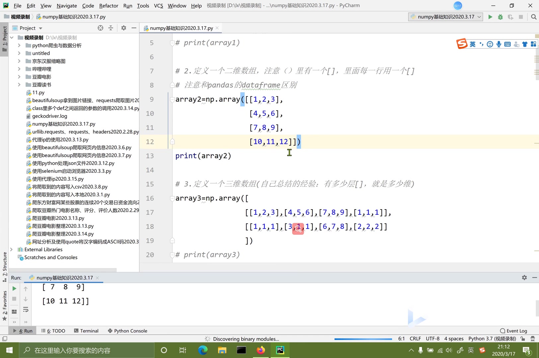Image resolution: width=539 pixels, height=358 pixels.
Task: Start debugging with the bug icon
Action: [500, 17]
